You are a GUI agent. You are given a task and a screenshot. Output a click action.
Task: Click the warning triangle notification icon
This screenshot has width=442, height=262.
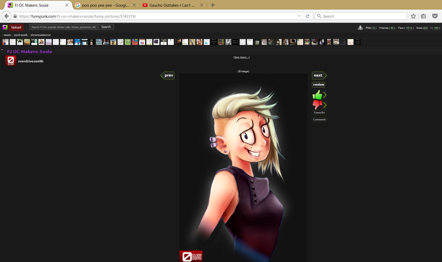pos(360,27)
